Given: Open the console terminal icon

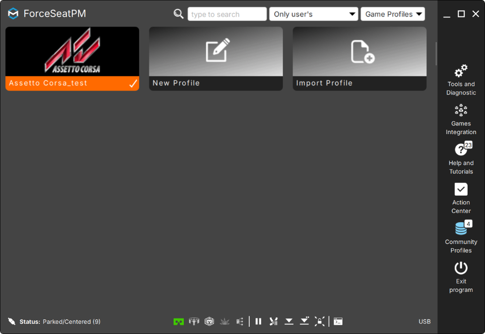Looking at the screenshot, I should coord(338,321).
